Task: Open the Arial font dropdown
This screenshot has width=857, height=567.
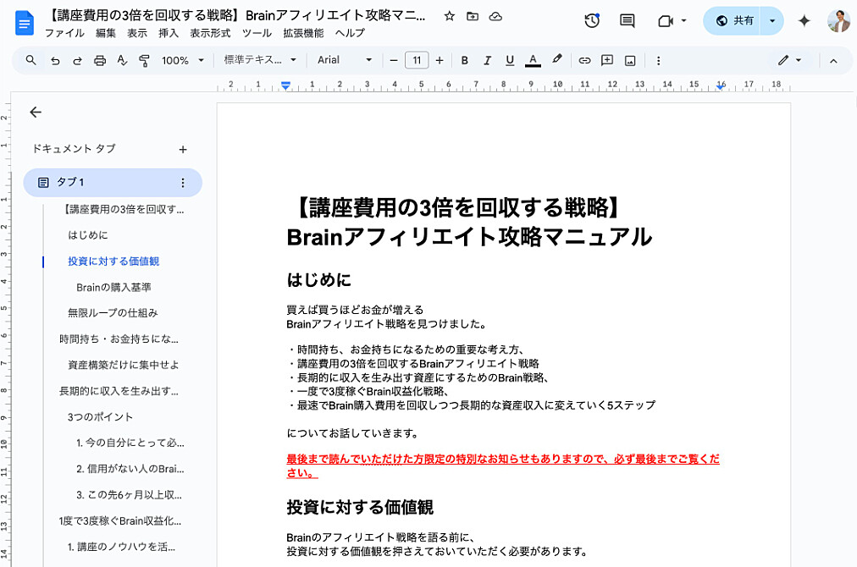Action: tap(345, 60)
